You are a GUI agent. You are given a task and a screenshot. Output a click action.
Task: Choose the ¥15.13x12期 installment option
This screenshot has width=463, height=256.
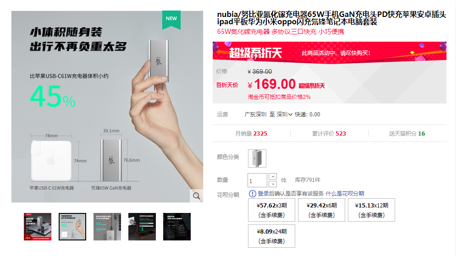[371, 210]
